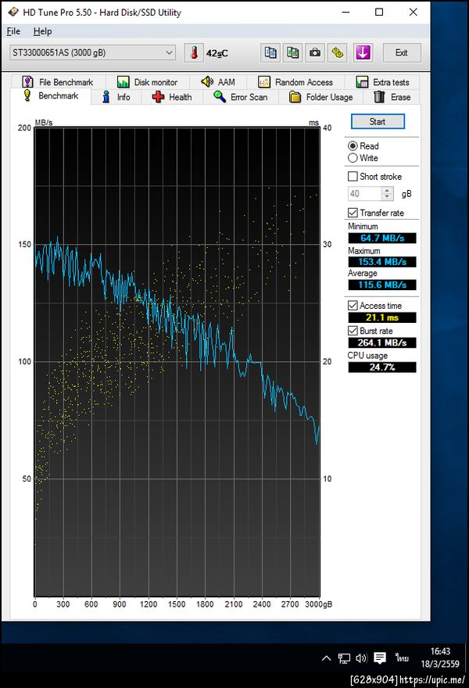Open the AAM tab

click(x=218, y=82)
